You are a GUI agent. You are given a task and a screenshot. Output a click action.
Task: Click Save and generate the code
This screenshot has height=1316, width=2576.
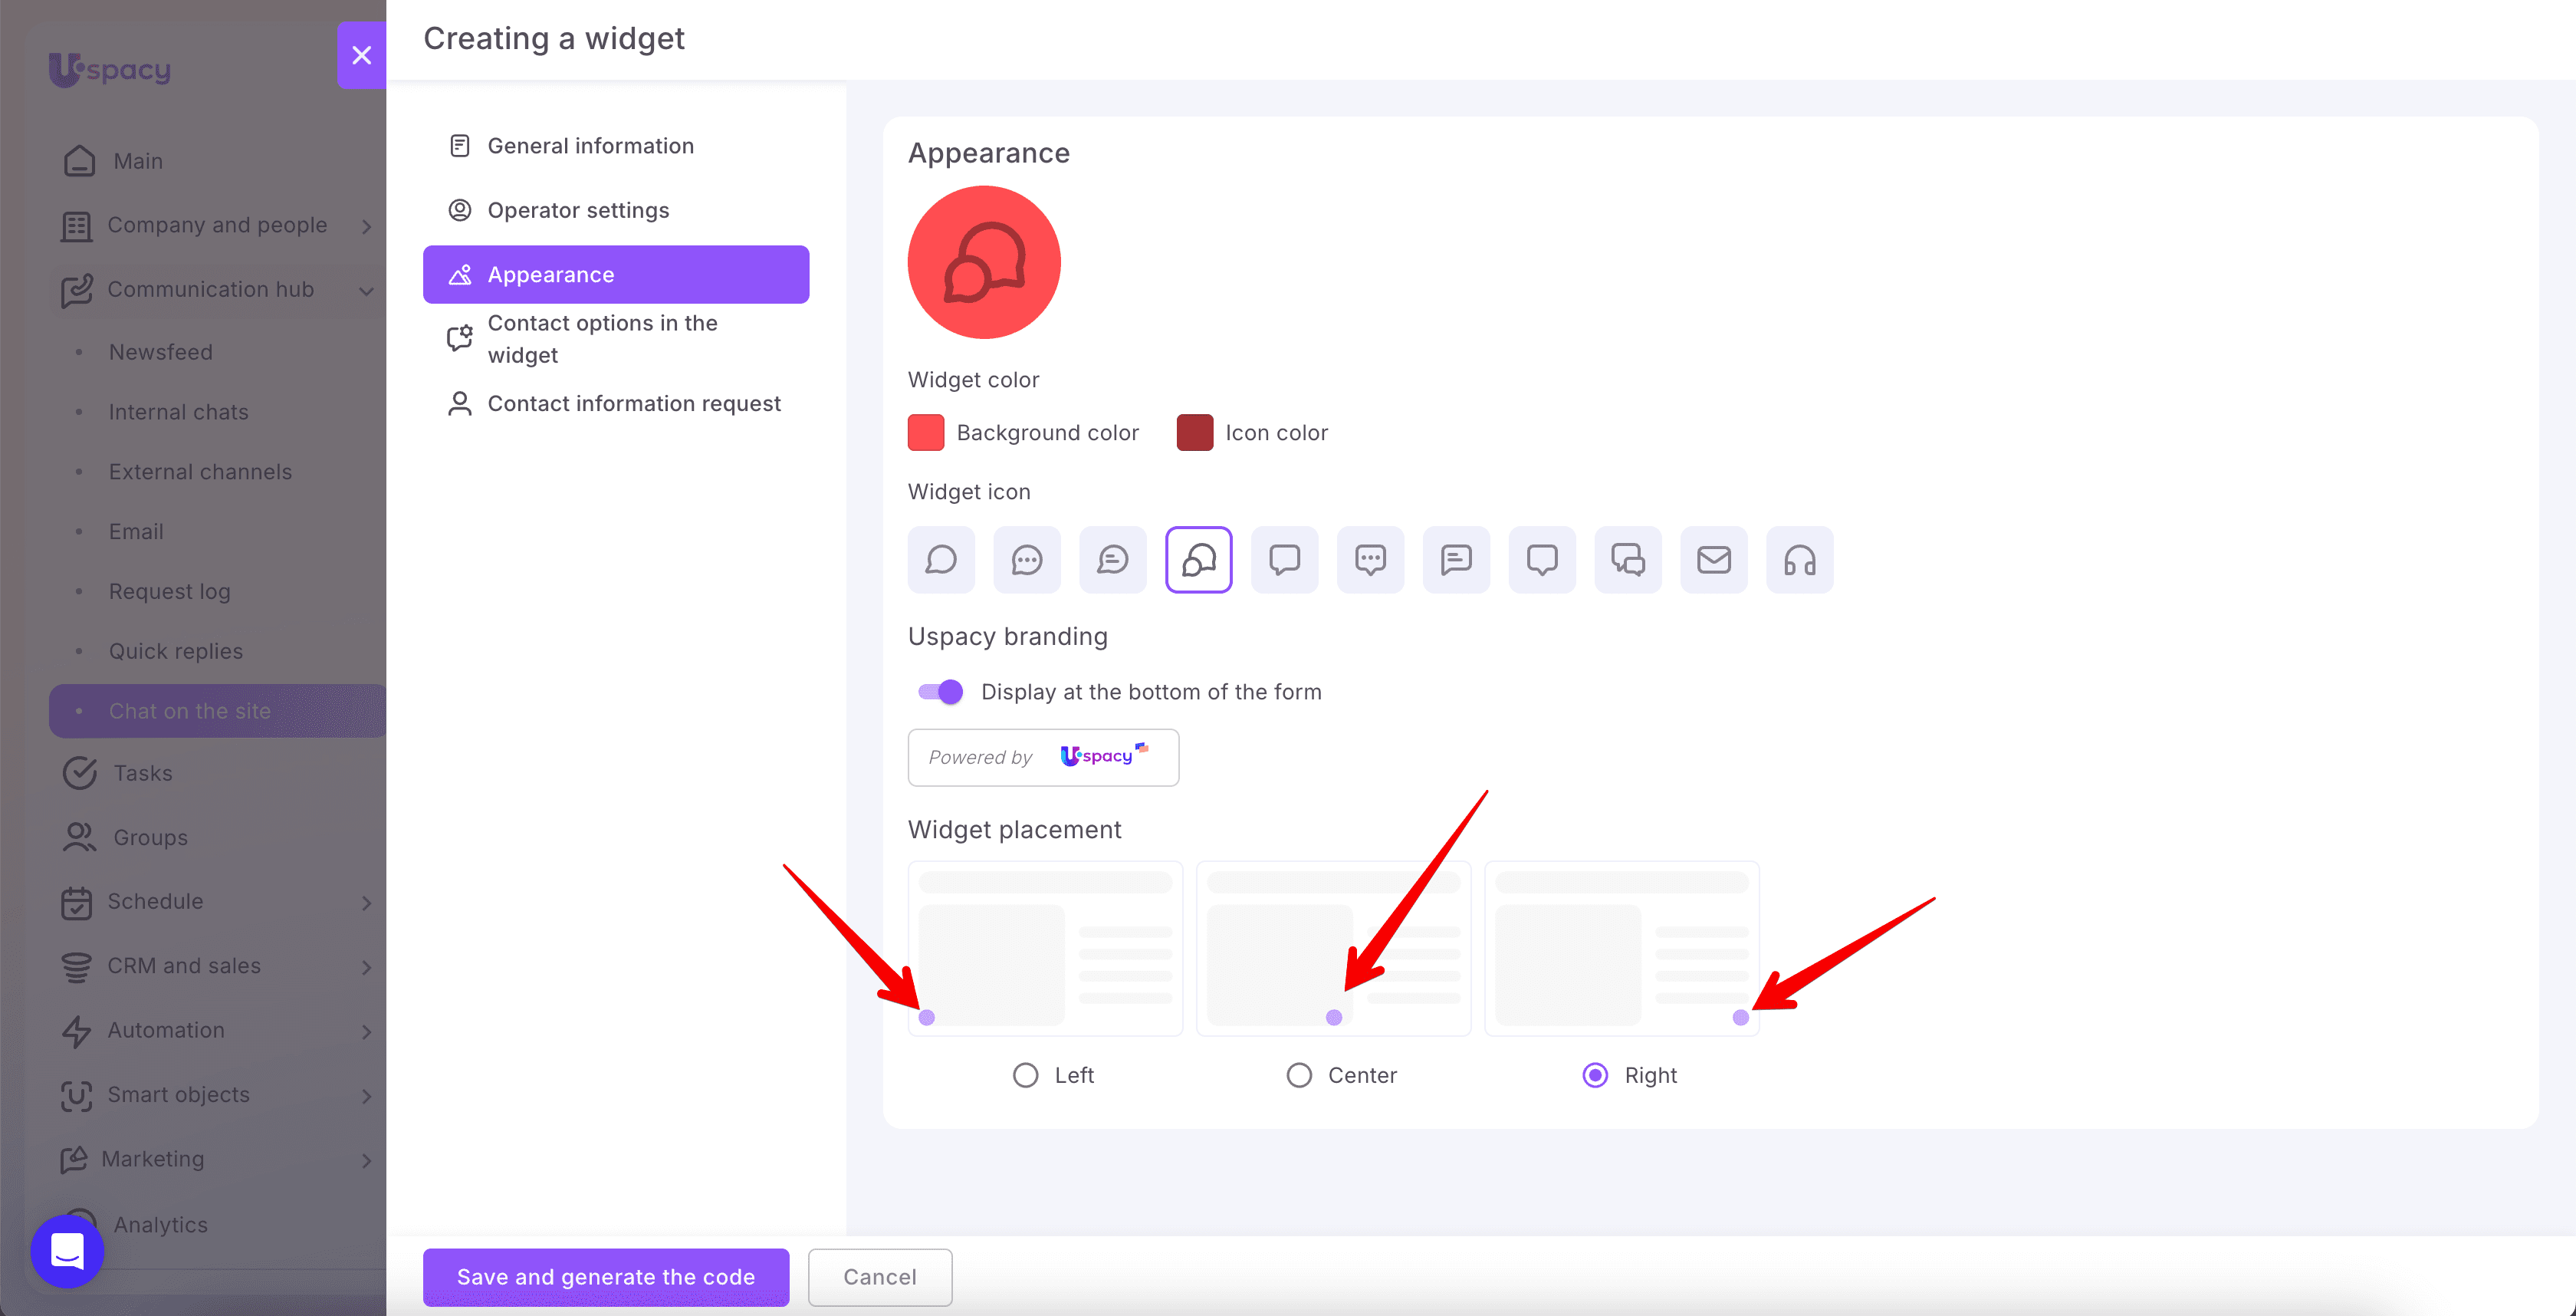606,1277
